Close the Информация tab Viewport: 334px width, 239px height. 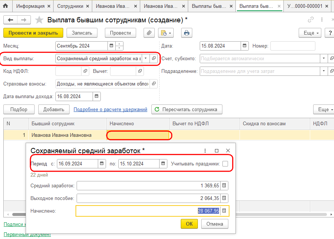(x=49, y=6)
